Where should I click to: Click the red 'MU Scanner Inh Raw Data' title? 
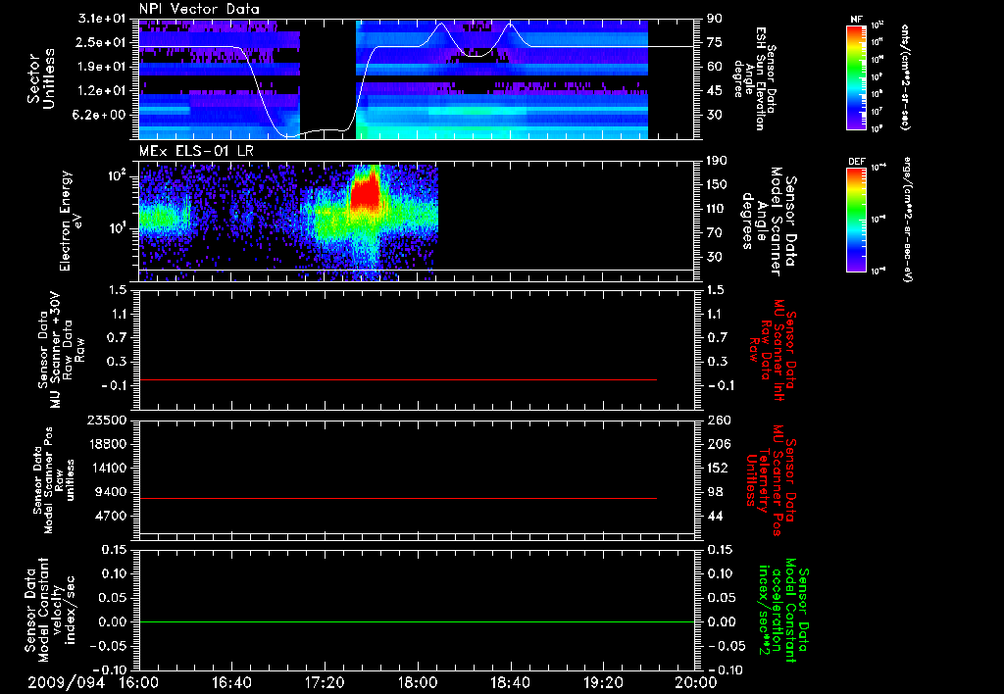[x=773, y=350]
